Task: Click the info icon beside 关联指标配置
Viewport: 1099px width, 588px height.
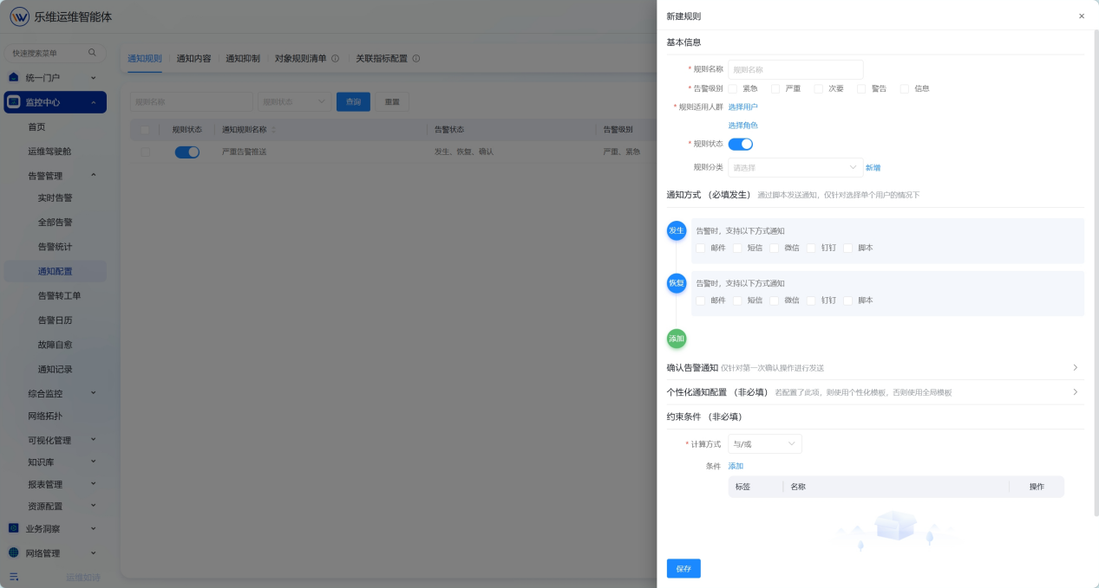Action: tap(416, 59)
